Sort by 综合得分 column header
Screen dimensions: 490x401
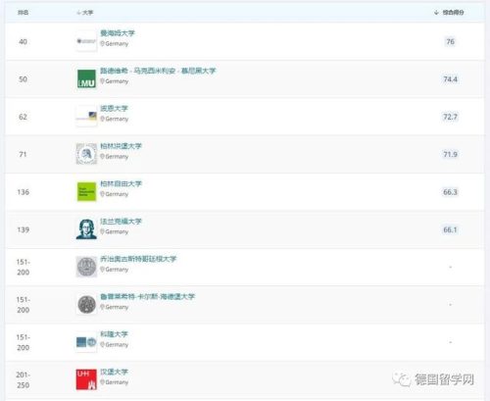[449, 13]
